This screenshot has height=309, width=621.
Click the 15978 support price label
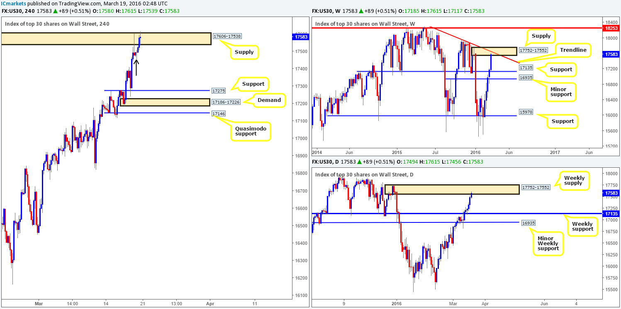pos(526,112)
